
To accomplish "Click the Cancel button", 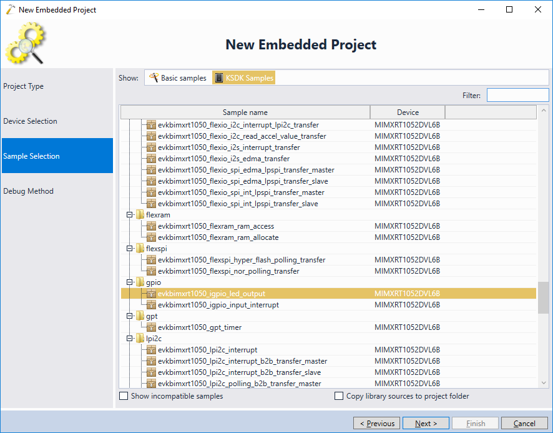I will pyautogui.click(x=524, y=423).
